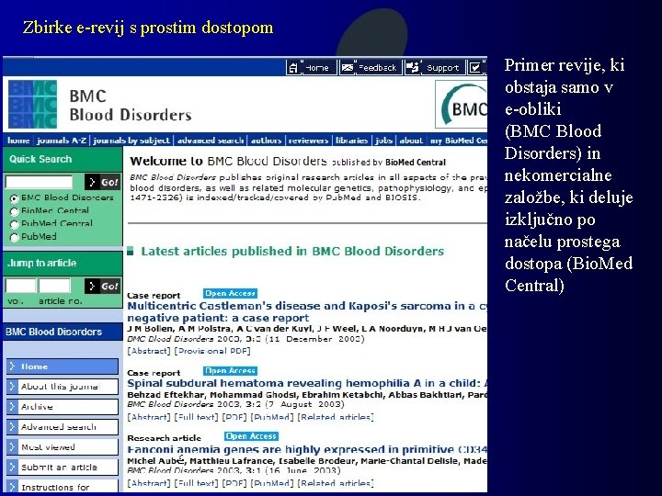Open Abstract of Fanconi anemia article

click(149, 483)
